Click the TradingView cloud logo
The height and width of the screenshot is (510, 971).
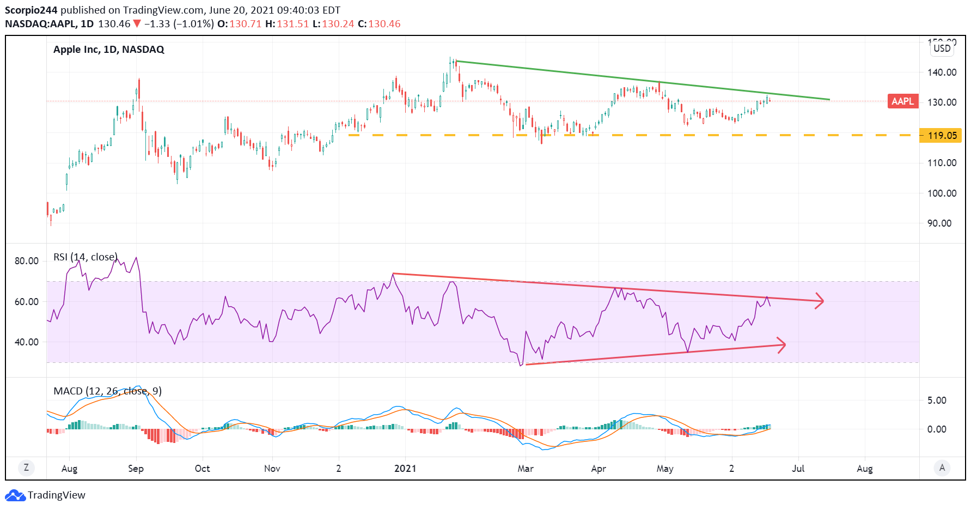pyautogui.click(x=15, y=495)
